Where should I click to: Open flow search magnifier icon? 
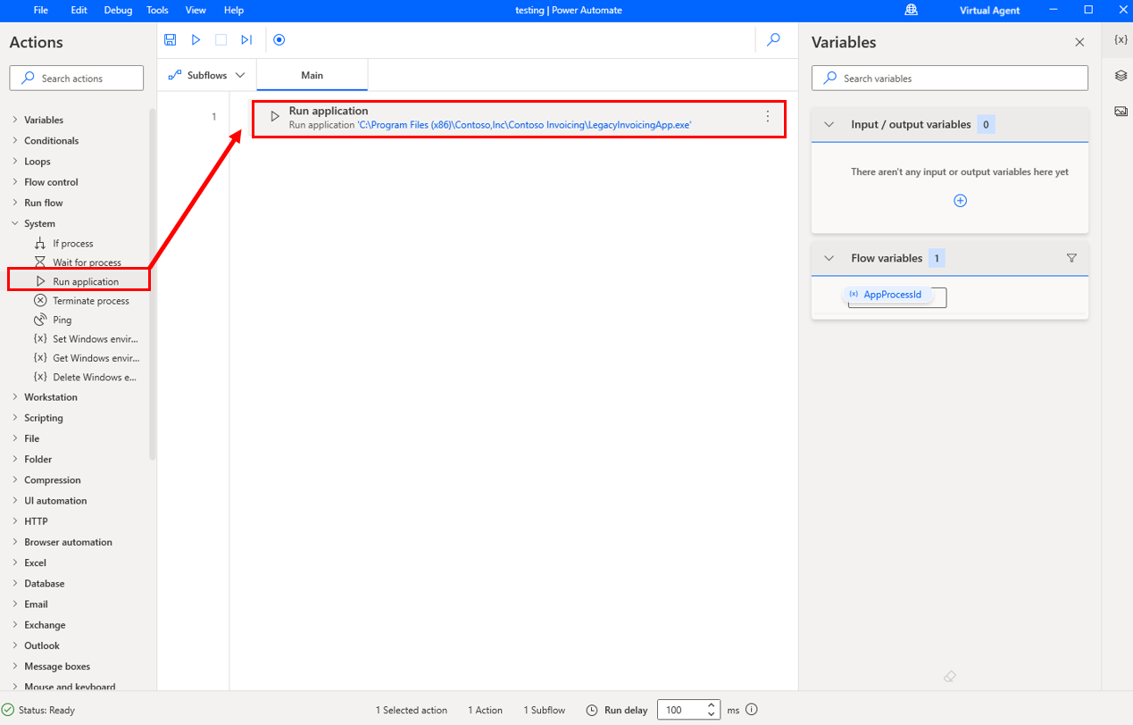point(774,39)
